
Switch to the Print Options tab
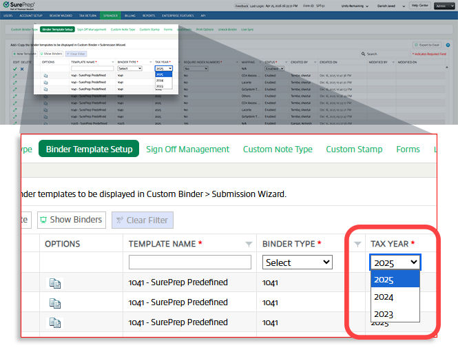(x=205, y=30)
